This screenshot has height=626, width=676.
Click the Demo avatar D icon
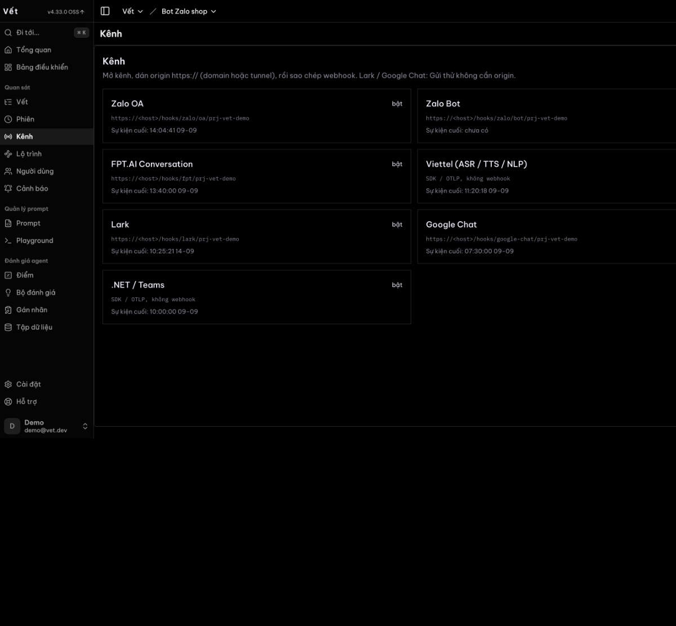pyautogui.click(x=12, y=426)
